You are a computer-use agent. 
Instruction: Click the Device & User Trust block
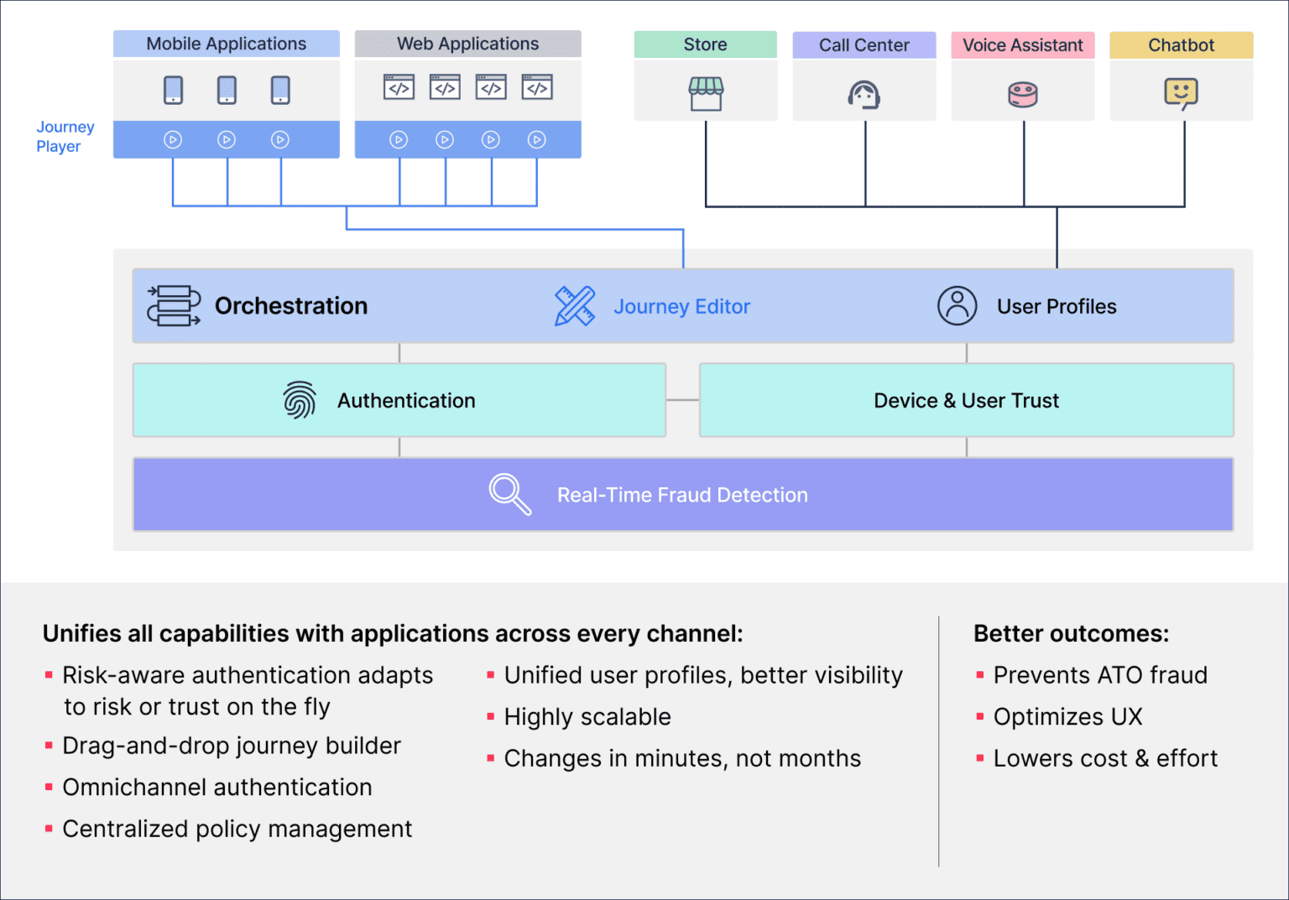[966, 400]
